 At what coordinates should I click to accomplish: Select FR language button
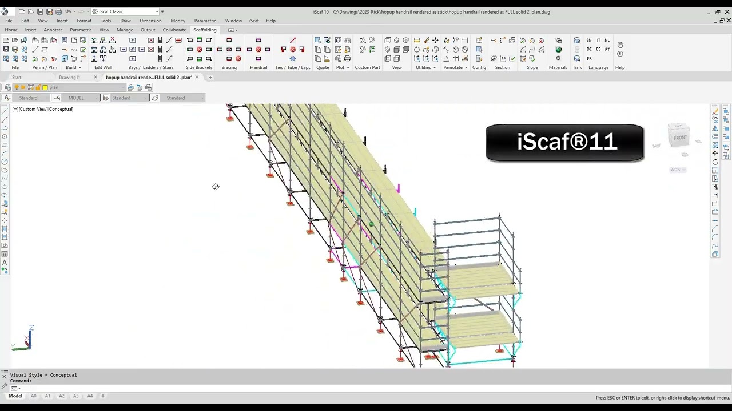pyautogui.click(x=589, y=58)
